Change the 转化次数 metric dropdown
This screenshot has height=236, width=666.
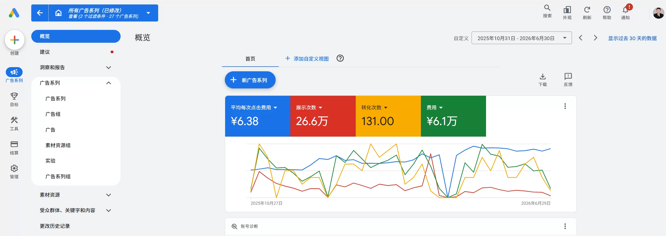pos(374,108)
